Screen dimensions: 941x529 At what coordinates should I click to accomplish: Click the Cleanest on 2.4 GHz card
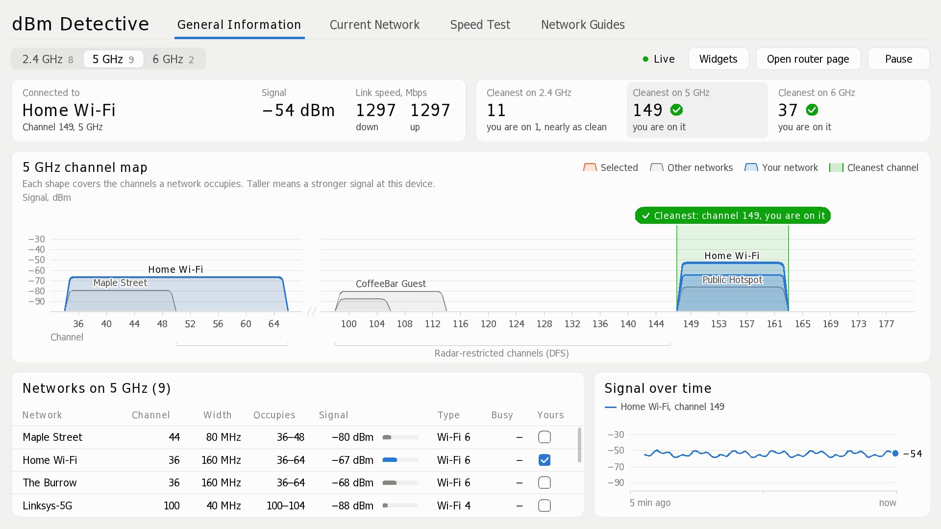tap(551, 110)
